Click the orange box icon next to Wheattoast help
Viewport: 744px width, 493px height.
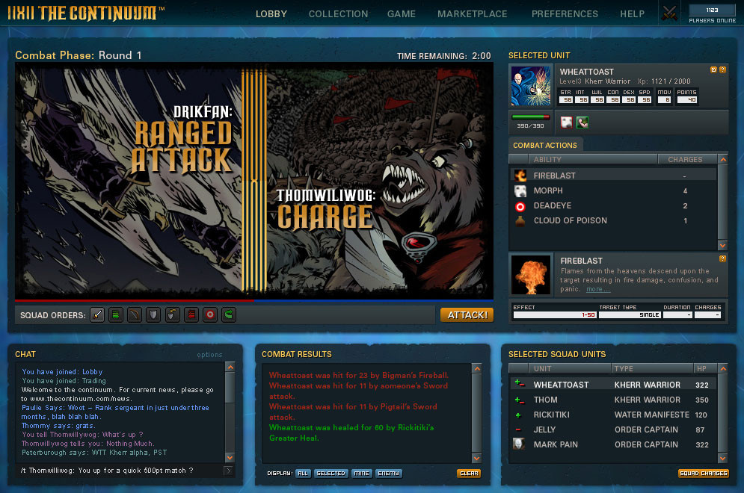(713, 69)
